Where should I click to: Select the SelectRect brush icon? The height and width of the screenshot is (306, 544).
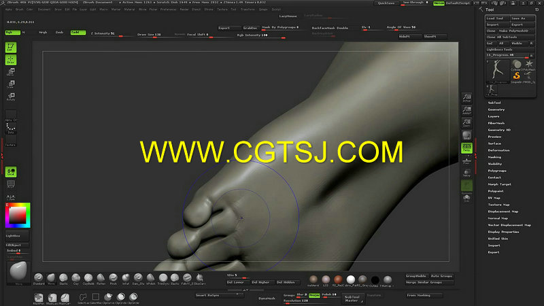point(95,298)
